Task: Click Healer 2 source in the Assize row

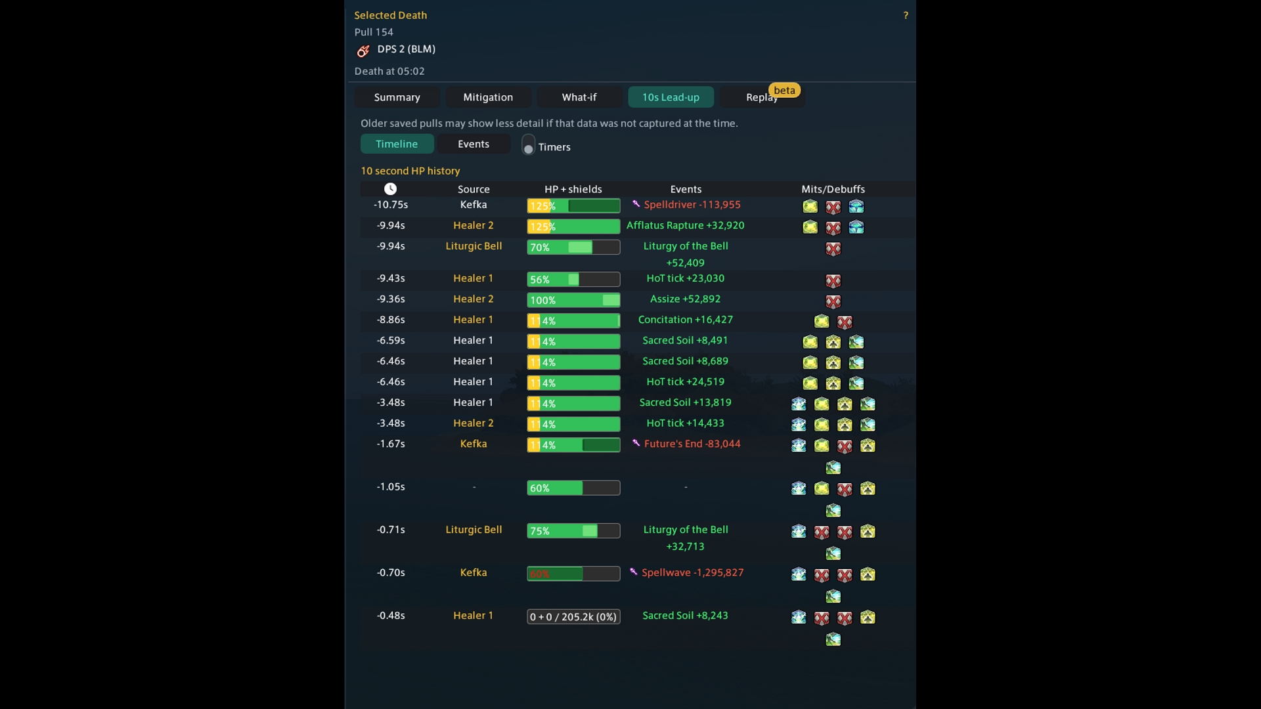Action: point(474,299)
